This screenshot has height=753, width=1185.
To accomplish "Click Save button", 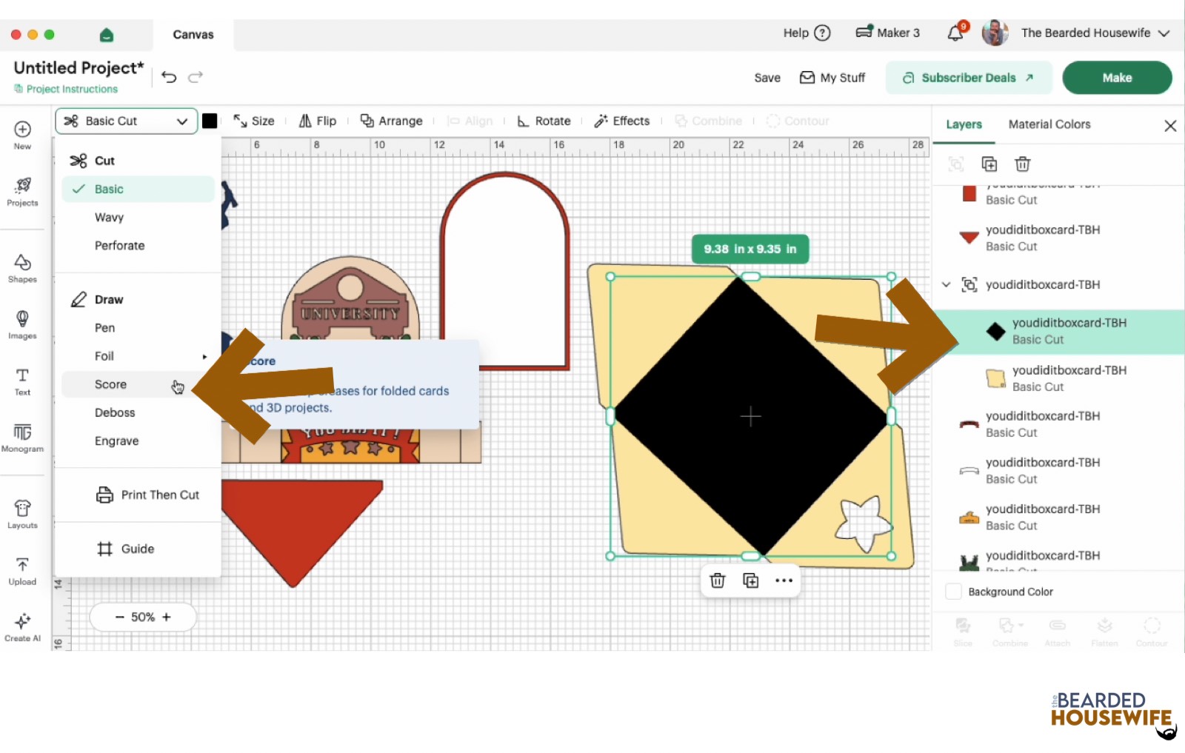I will [x=767, y=78].
